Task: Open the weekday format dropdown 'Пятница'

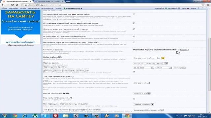Action: click(179, 68)
